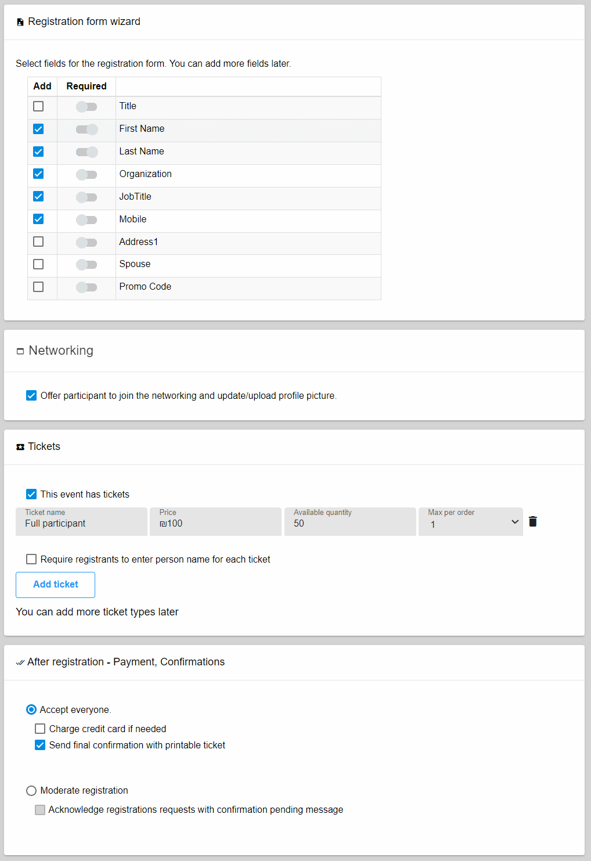Click the Add column header
This screenshot has width=591, height=861.
pyautogui.click(x=42, y=86)
